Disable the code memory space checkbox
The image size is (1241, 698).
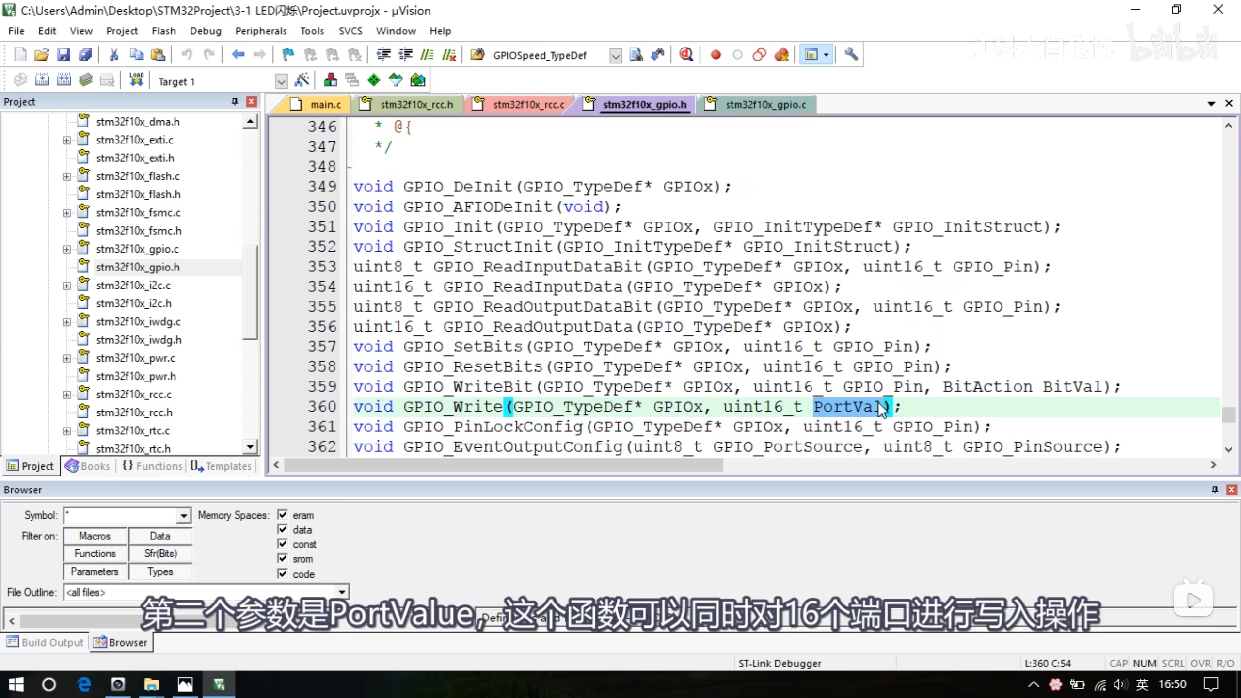pos(283,573)
